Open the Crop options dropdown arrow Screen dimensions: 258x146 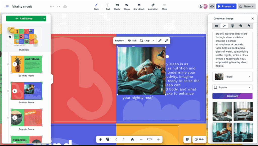(153, 41)
